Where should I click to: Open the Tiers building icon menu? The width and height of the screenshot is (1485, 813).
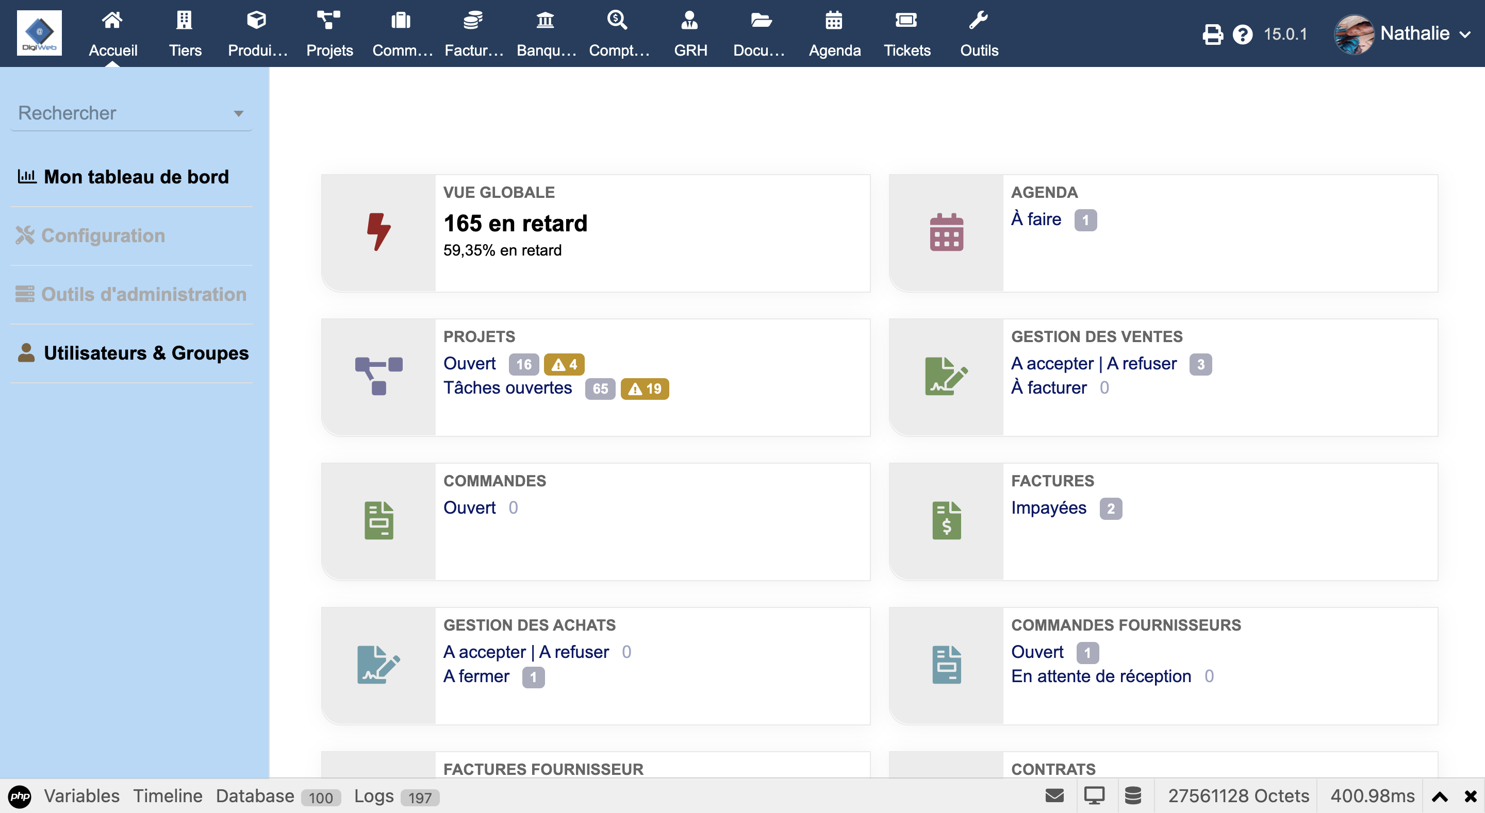(185, 21)
